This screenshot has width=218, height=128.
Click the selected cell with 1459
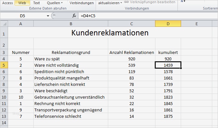point(168,65)
